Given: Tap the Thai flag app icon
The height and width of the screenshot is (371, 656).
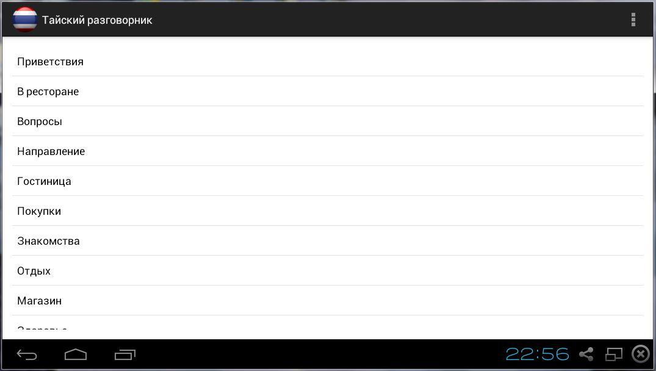Looking at the screenshot, I should pos(24,20).
